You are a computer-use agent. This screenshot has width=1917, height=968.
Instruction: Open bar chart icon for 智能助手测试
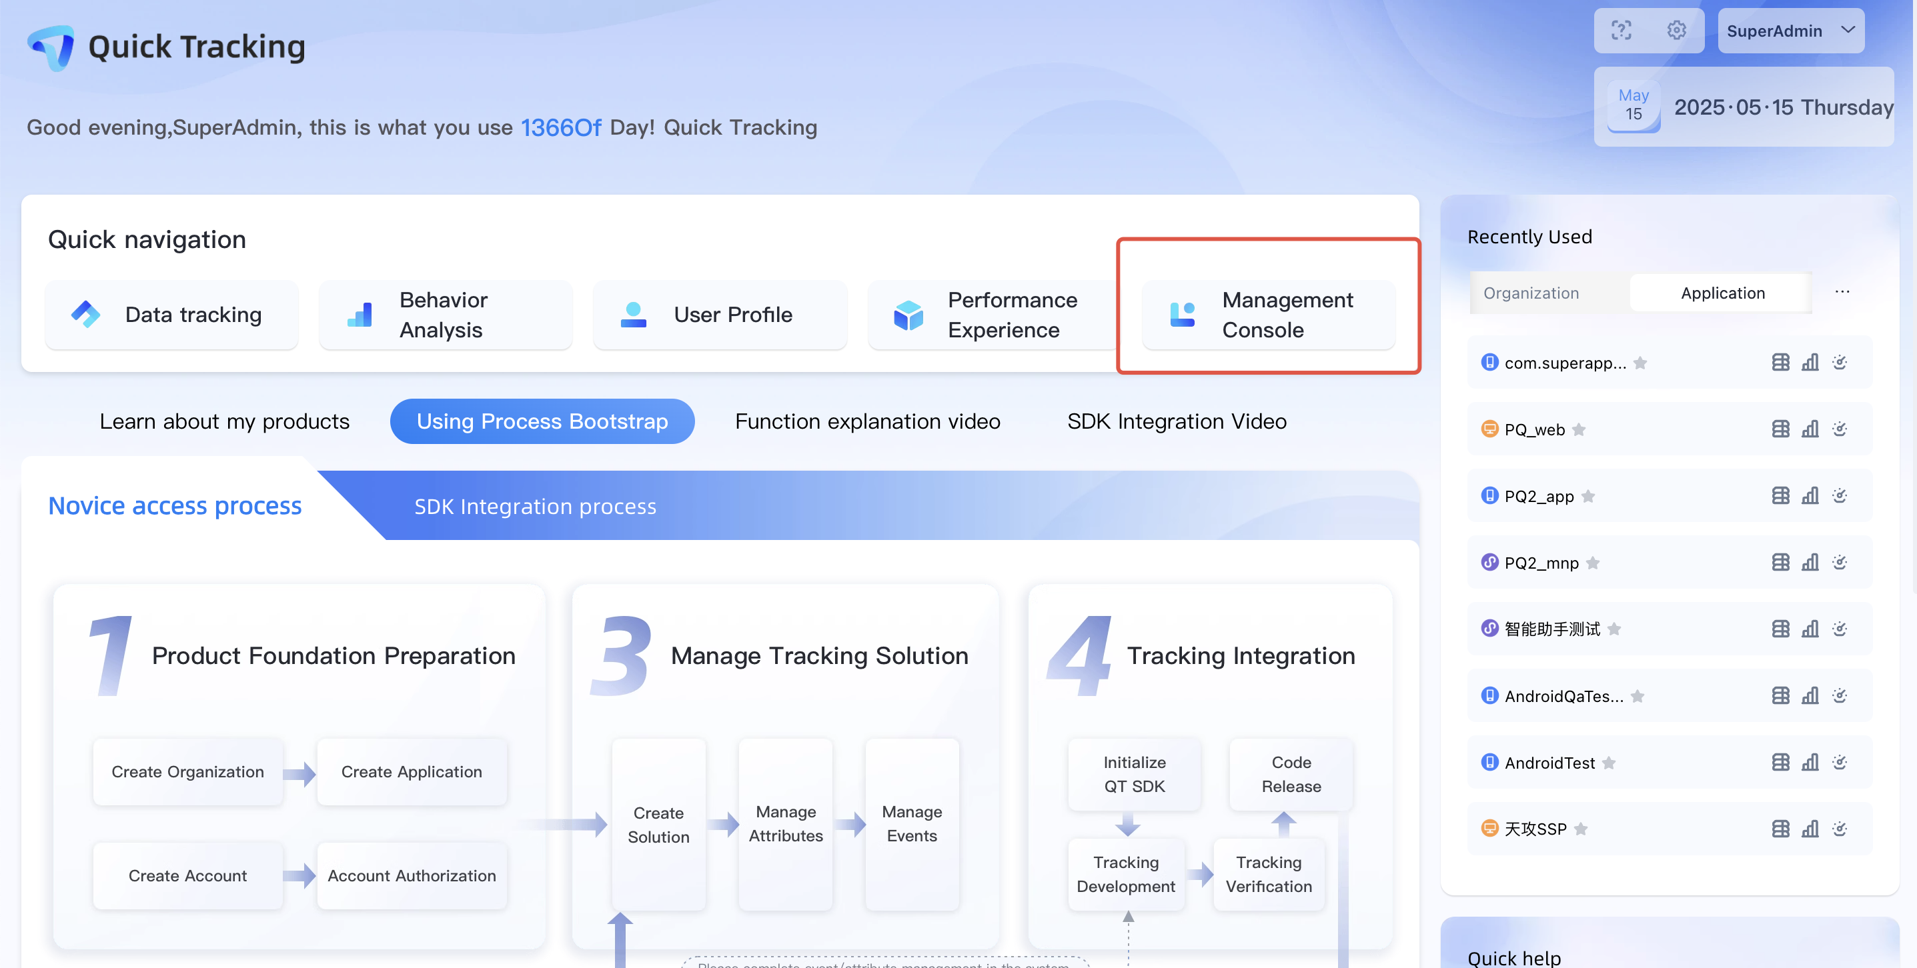pyautogui.click(x=1810, y=629)
